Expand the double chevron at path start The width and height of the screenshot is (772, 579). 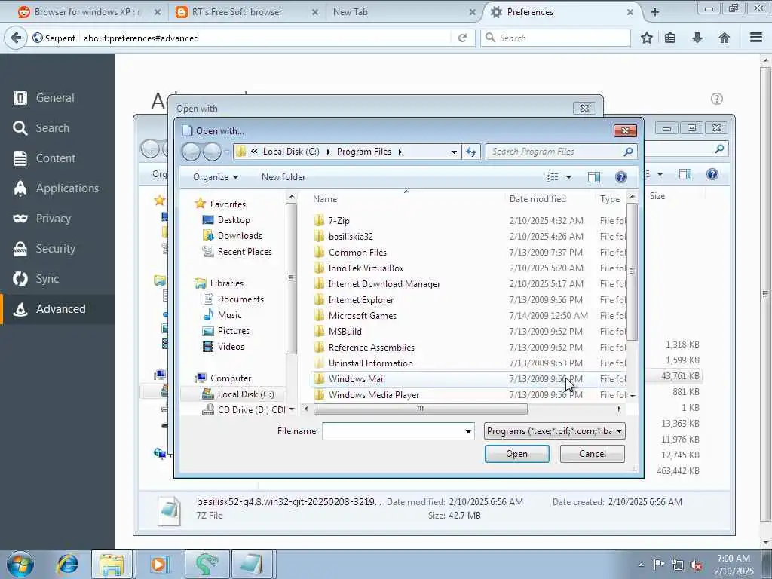(x=254, y=151)
